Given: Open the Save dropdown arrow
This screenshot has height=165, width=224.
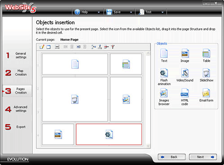Looking at the screenshot, I should pos(131,12).
